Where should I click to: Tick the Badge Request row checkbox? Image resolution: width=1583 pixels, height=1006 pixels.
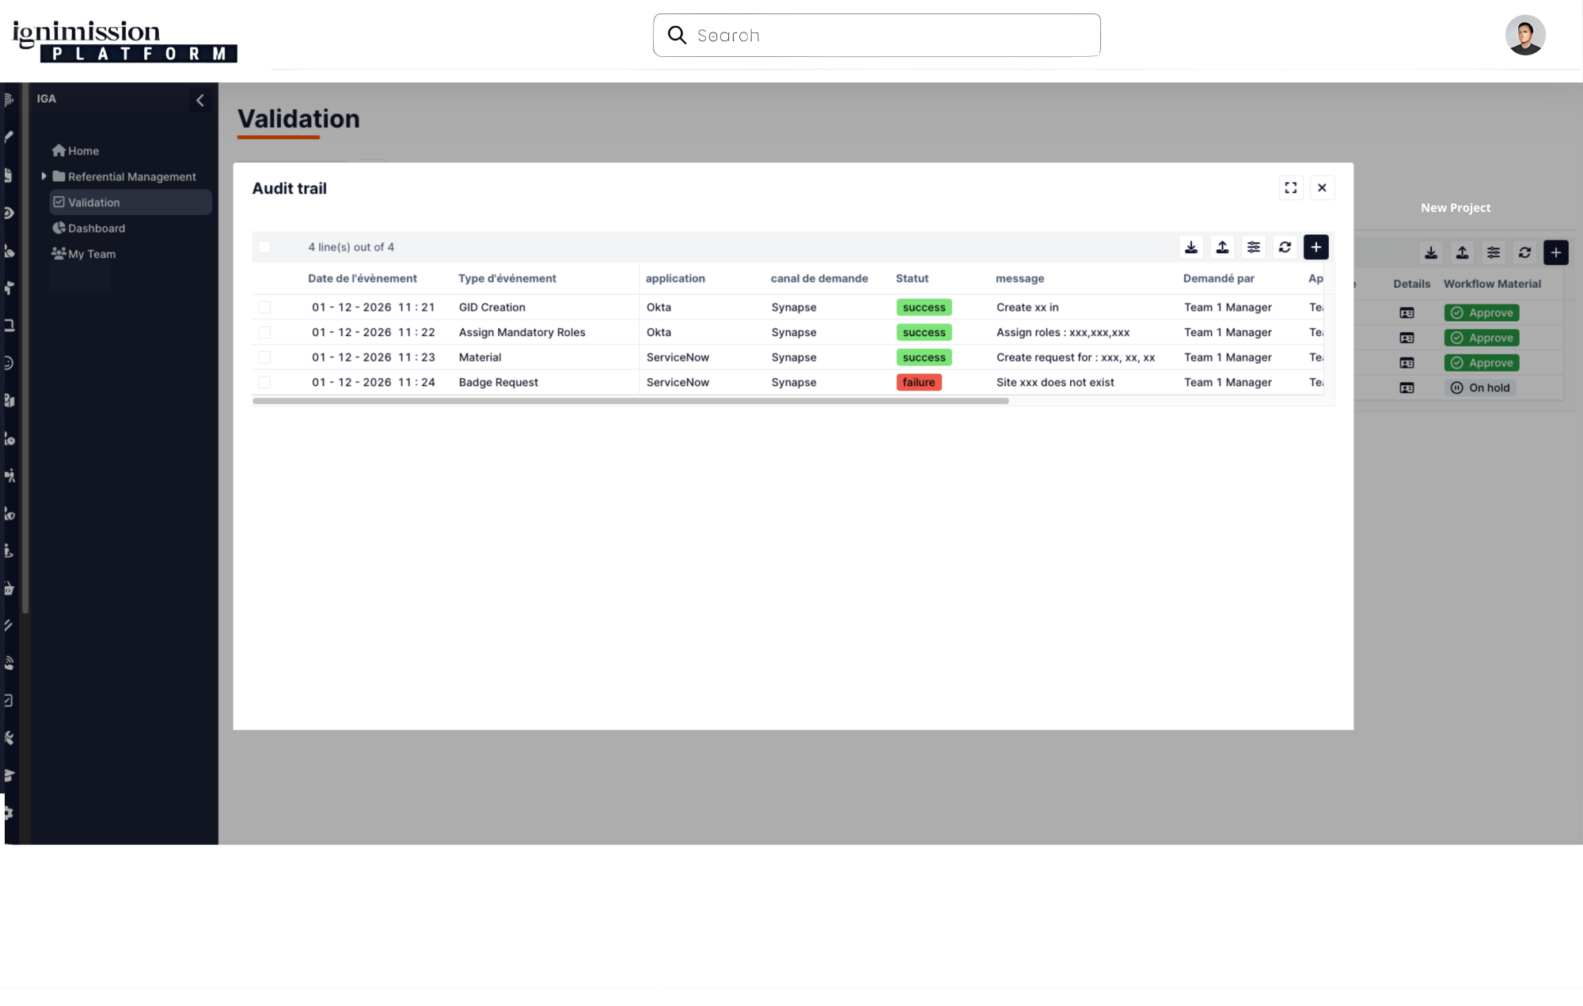click(x=264, y=383)
